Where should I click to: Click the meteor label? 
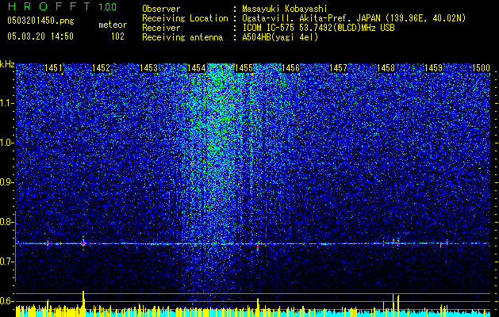coord(113,25)
